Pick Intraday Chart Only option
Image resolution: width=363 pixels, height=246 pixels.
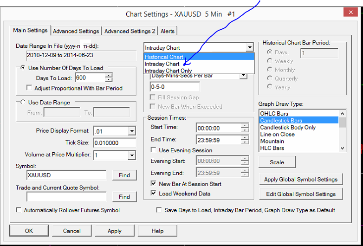(x=199, y=71)
